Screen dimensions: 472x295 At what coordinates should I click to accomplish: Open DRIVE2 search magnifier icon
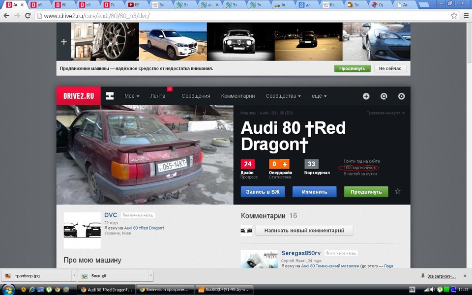(x=383, y=96)
